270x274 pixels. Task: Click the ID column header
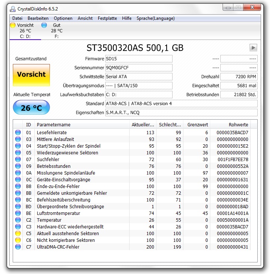click(28, 124)
